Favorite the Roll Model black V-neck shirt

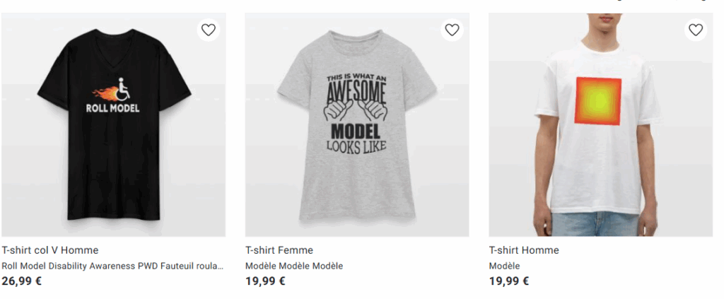[x=209, y=30]
